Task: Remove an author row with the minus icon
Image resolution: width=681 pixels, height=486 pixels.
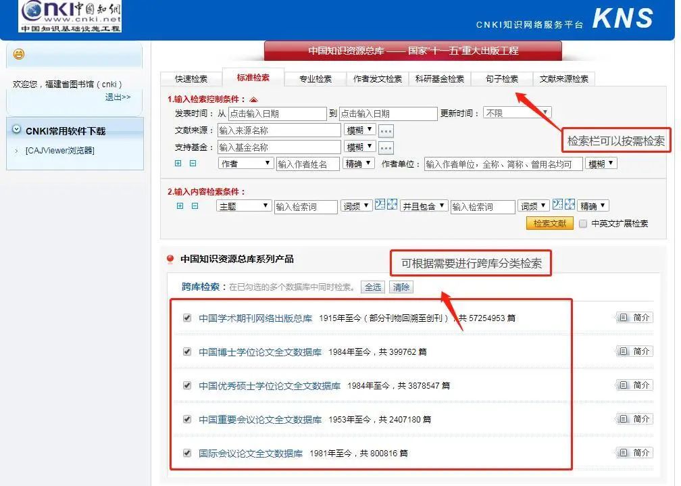Action: click(x=193, y=164)
